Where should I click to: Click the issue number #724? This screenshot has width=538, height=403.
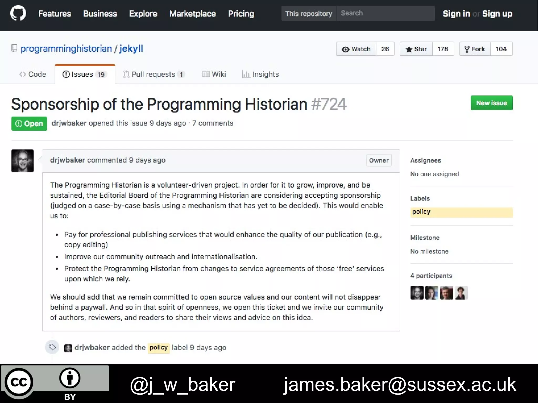329,104
